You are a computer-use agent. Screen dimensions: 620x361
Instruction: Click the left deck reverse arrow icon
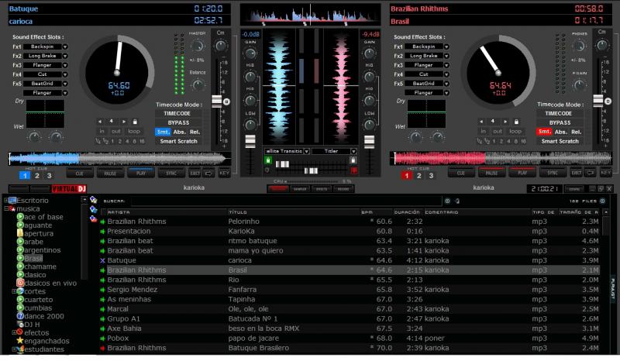tap(208, 173)
